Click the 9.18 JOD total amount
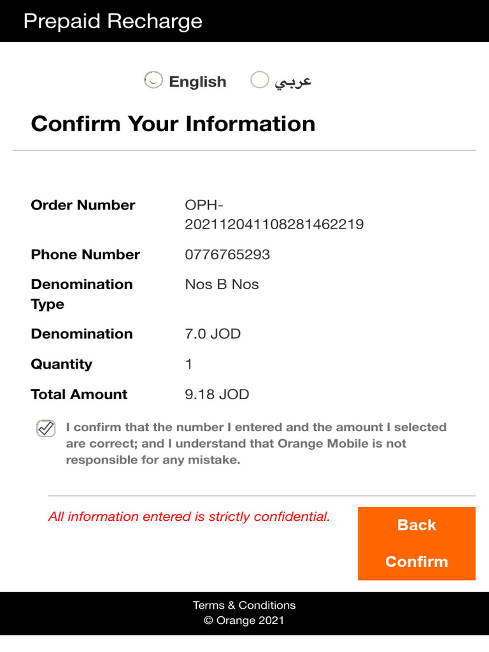 coord(216,394)
